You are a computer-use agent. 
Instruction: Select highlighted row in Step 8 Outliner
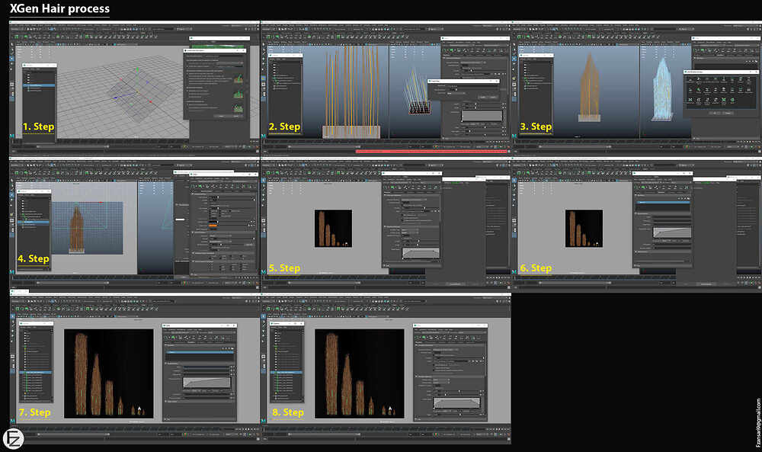click(287, 372)
